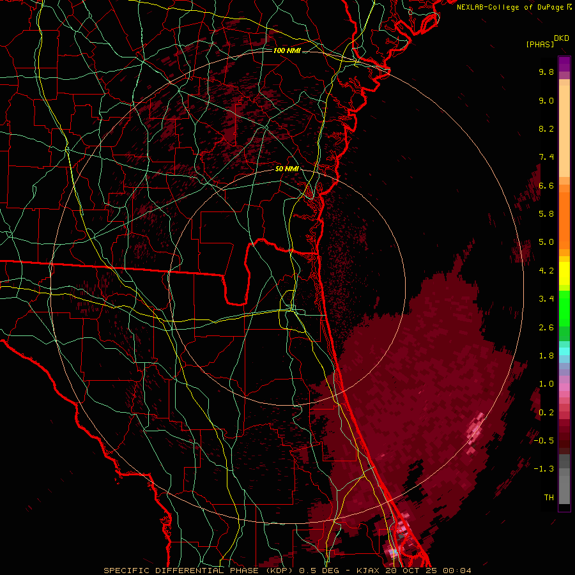The height and width of the screenshot is (575, 575).
Task: Click the 1.0 value on the color scale
Action: coord(546,384)
